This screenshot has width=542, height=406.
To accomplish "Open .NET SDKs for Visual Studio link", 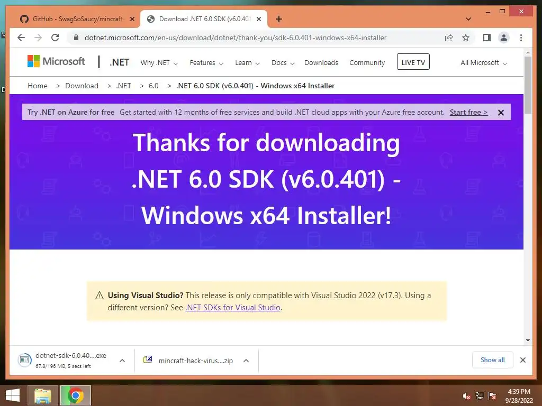I will coord(233,308).
